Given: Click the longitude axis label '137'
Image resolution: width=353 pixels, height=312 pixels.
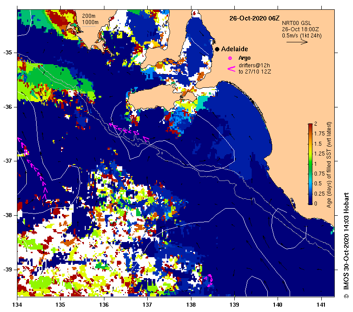Looking at the screenshot, I should (x=147, y=305).
